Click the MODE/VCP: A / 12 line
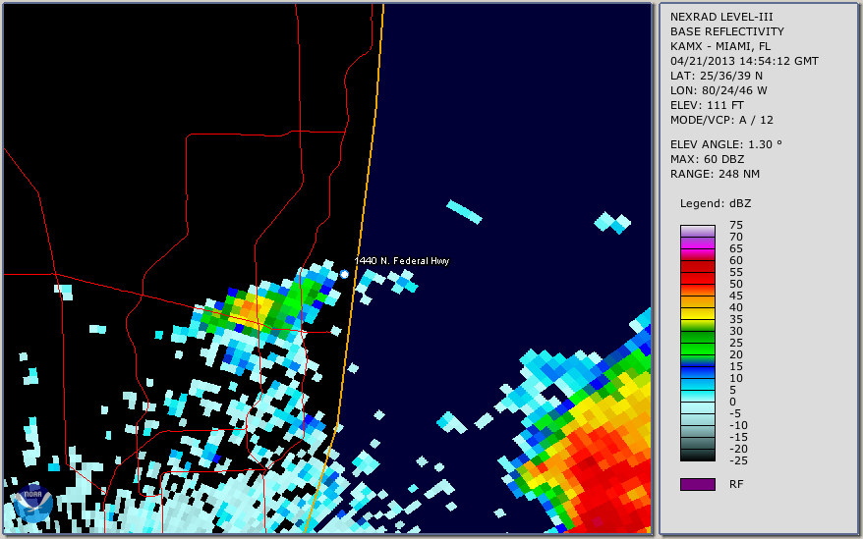Screen dimensions: 863x539 click(x=721, y=120)
